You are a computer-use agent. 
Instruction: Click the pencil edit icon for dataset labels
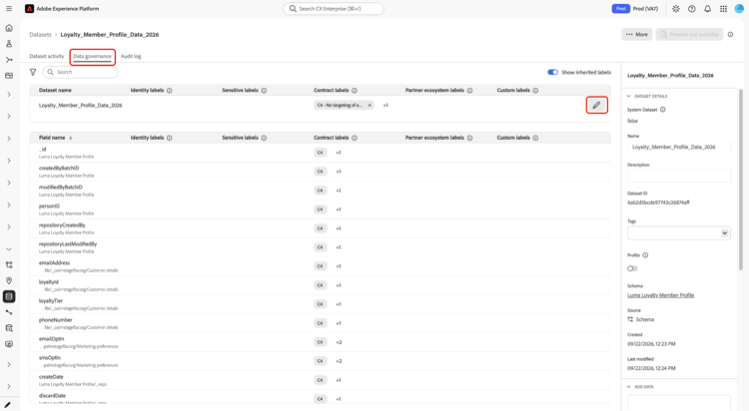pos(596,105)
